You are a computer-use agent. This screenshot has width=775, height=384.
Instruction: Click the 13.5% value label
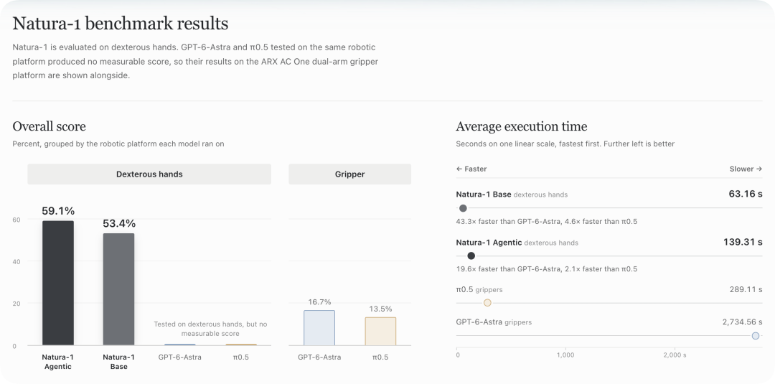coord(380,309)
